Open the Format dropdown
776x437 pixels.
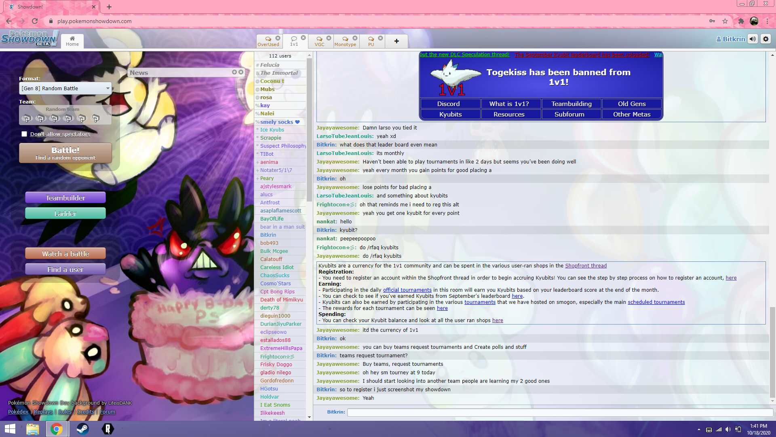pyautogui.click(x=65, y=88)
